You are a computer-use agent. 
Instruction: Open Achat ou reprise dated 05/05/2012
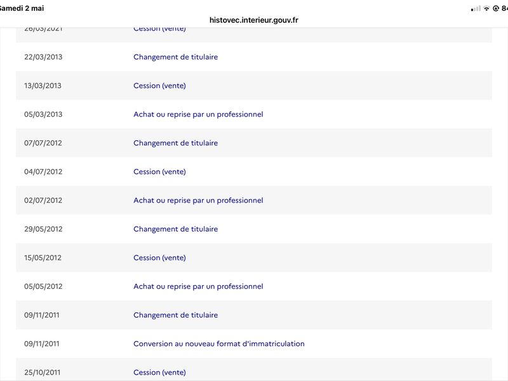[198, 286]
